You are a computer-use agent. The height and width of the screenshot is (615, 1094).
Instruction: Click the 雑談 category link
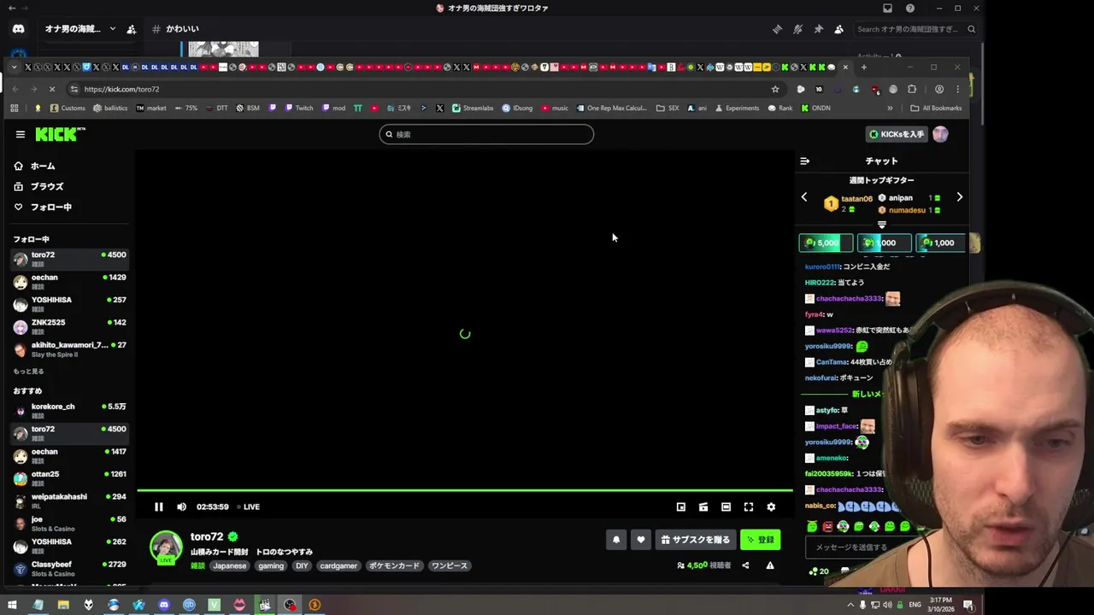[x=197, y=565]
